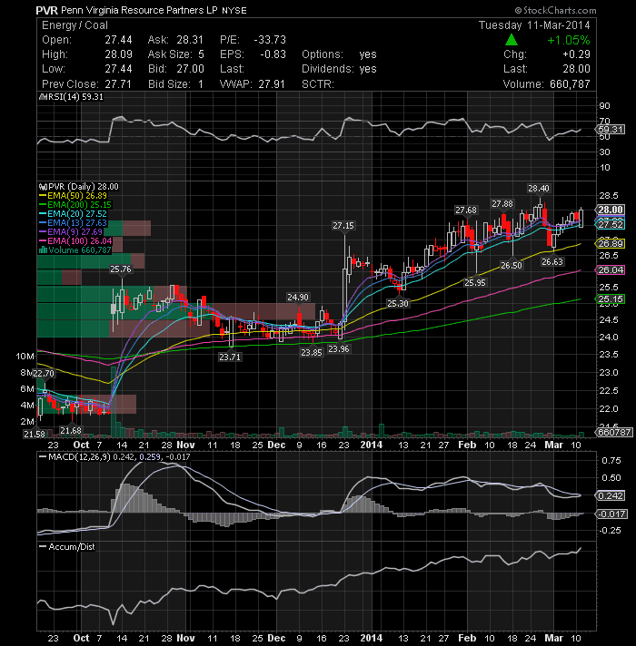Click the 24.90 price annotation
Screen dimensions: 636x646
(x=298, y=297)
